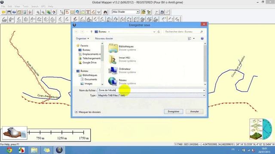Click the Home view house icon
This screenshot has height=154, width=275.
coord(54,12)
